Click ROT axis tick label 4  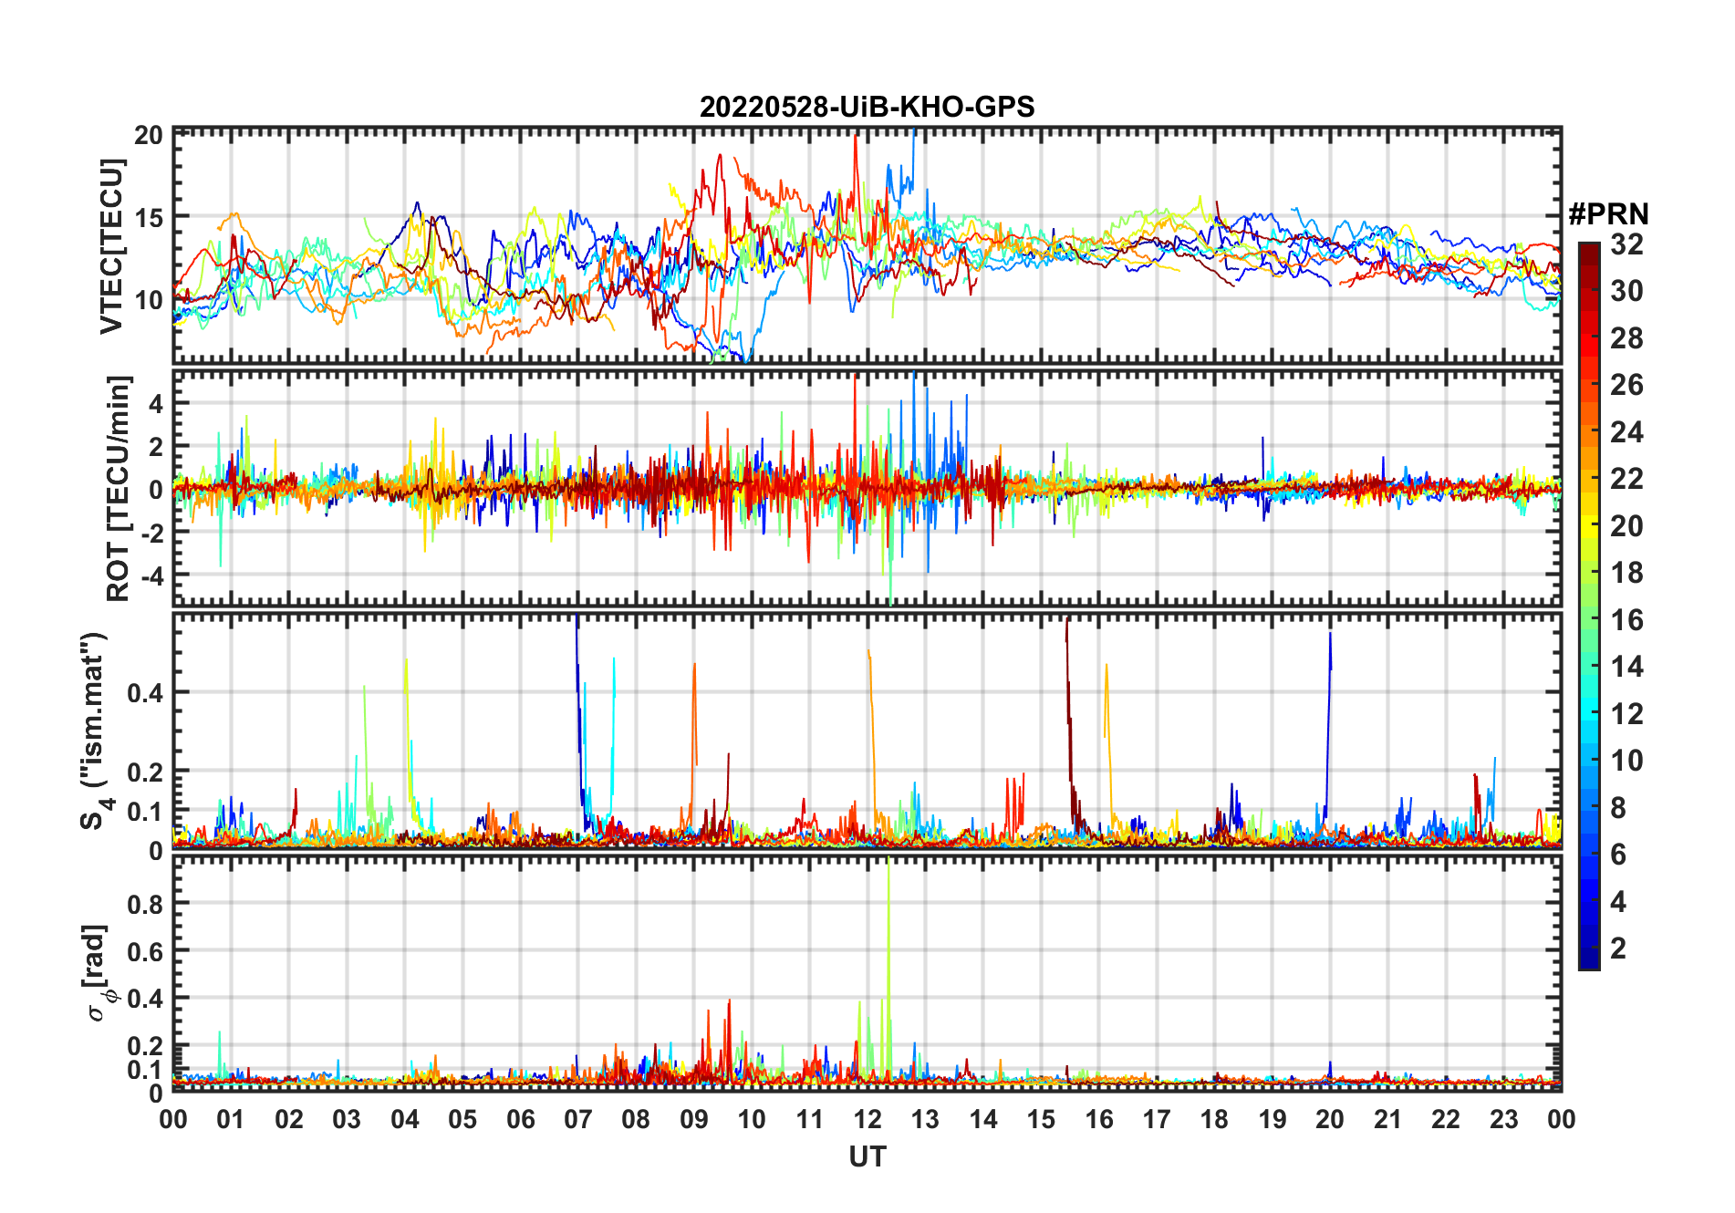tap(157, 403)
